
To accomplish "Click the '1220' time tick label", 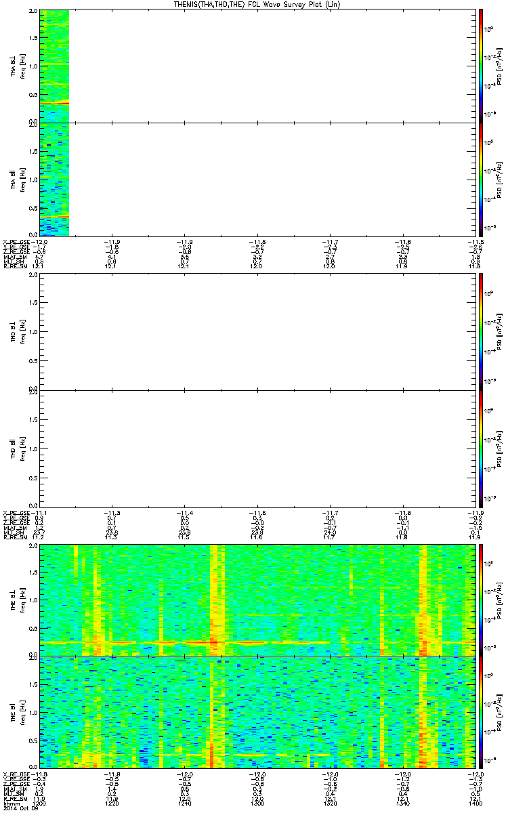I will click(112, 804).
